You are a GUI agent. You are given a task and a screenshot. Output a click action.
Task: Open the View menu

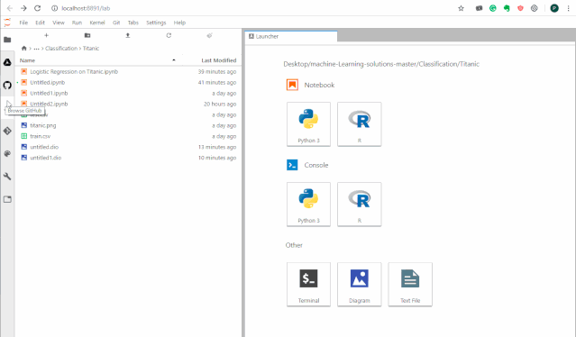click(x=59, y=23)
